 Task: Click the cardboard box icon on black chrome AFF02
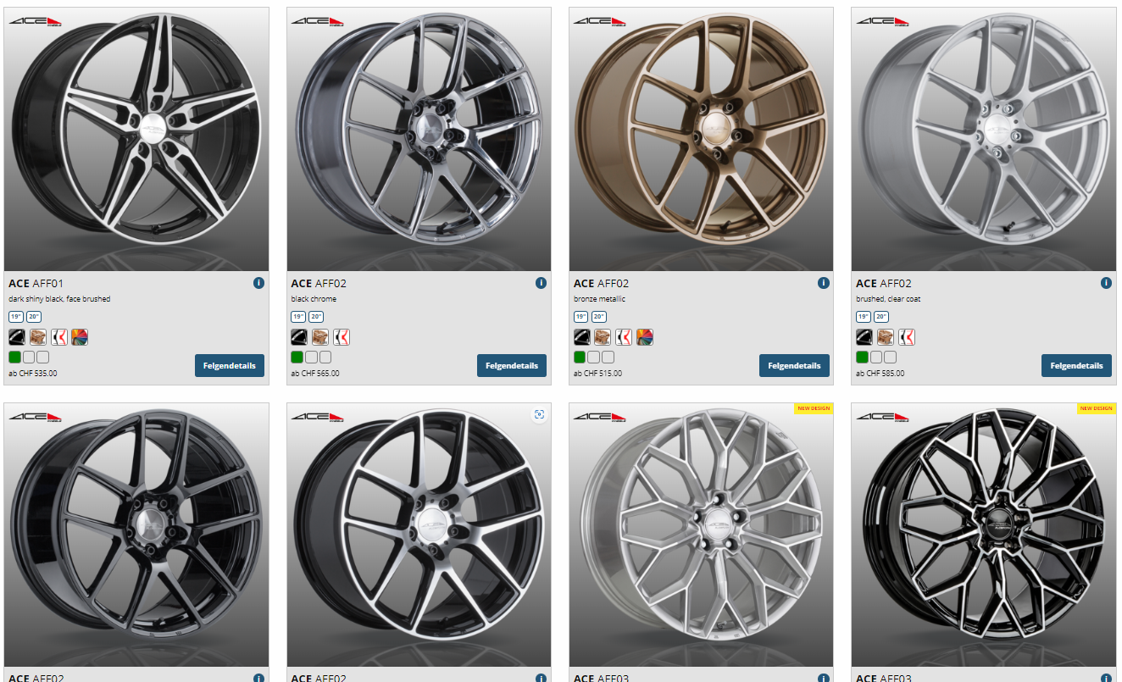(x=319, y=337)
